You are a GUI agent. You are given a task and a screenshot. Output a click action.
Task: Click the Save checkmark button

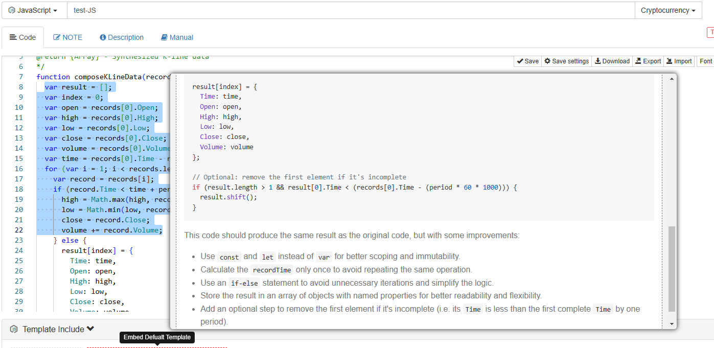coord(527,61)
